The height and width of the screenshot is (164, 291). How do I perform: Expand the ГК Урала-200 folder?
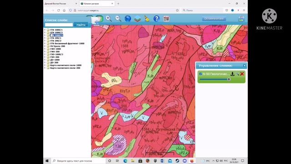45,46
